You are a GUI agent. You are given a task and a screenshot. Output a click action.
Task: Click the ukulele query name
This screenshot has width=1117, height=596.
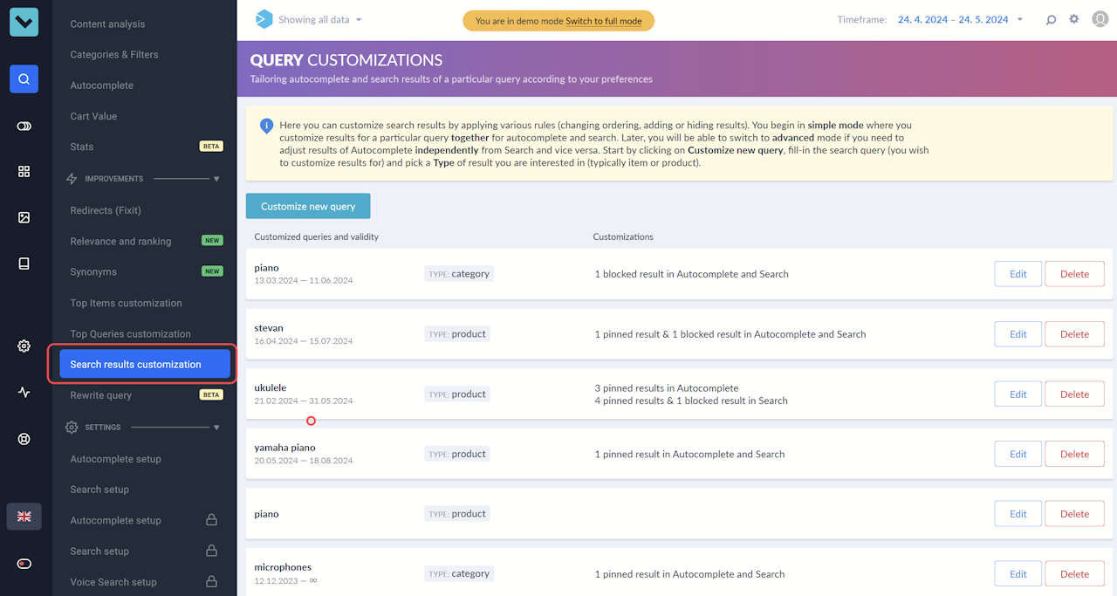[x=271, y=387]
